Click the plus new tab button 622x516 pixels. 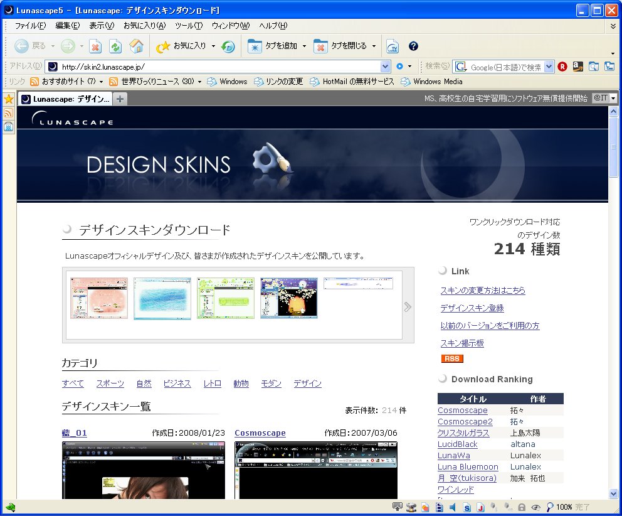pyautogui.click(x=120, y=99)
